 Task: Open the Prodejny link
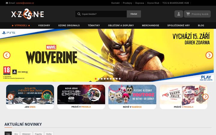point(127,3)
